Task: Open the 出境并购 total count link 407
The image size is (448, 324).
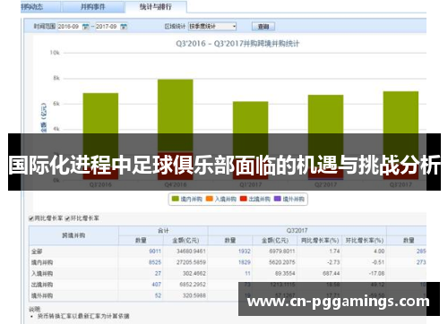Action: pyautogui.click(x=157, y=285)
